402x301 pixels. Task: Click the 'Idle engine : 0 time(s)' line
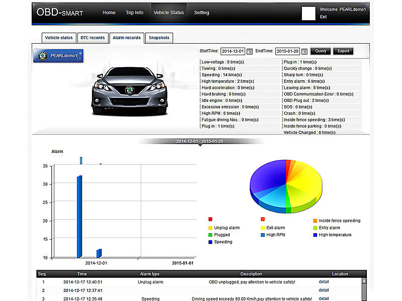(222, 100)
